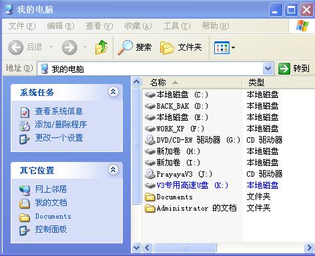Select the text BACK_BAK (D:)
The width and height of the screenshot is (315, 256).
(182, 106)
